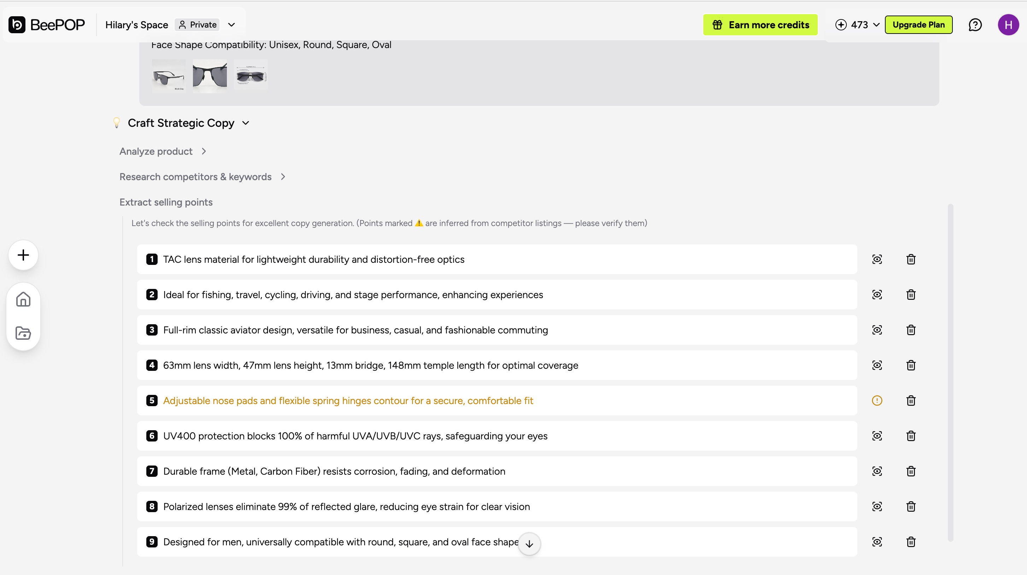The image size is (1027, 575).
Task: Click the scan icon for TAC lens point
Action: coord(877,259)
